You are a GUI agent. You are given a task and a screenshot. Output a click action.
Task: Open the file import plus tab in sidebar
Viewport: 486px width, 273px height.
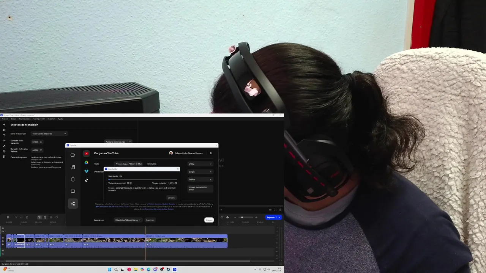(x=4, y=125)
